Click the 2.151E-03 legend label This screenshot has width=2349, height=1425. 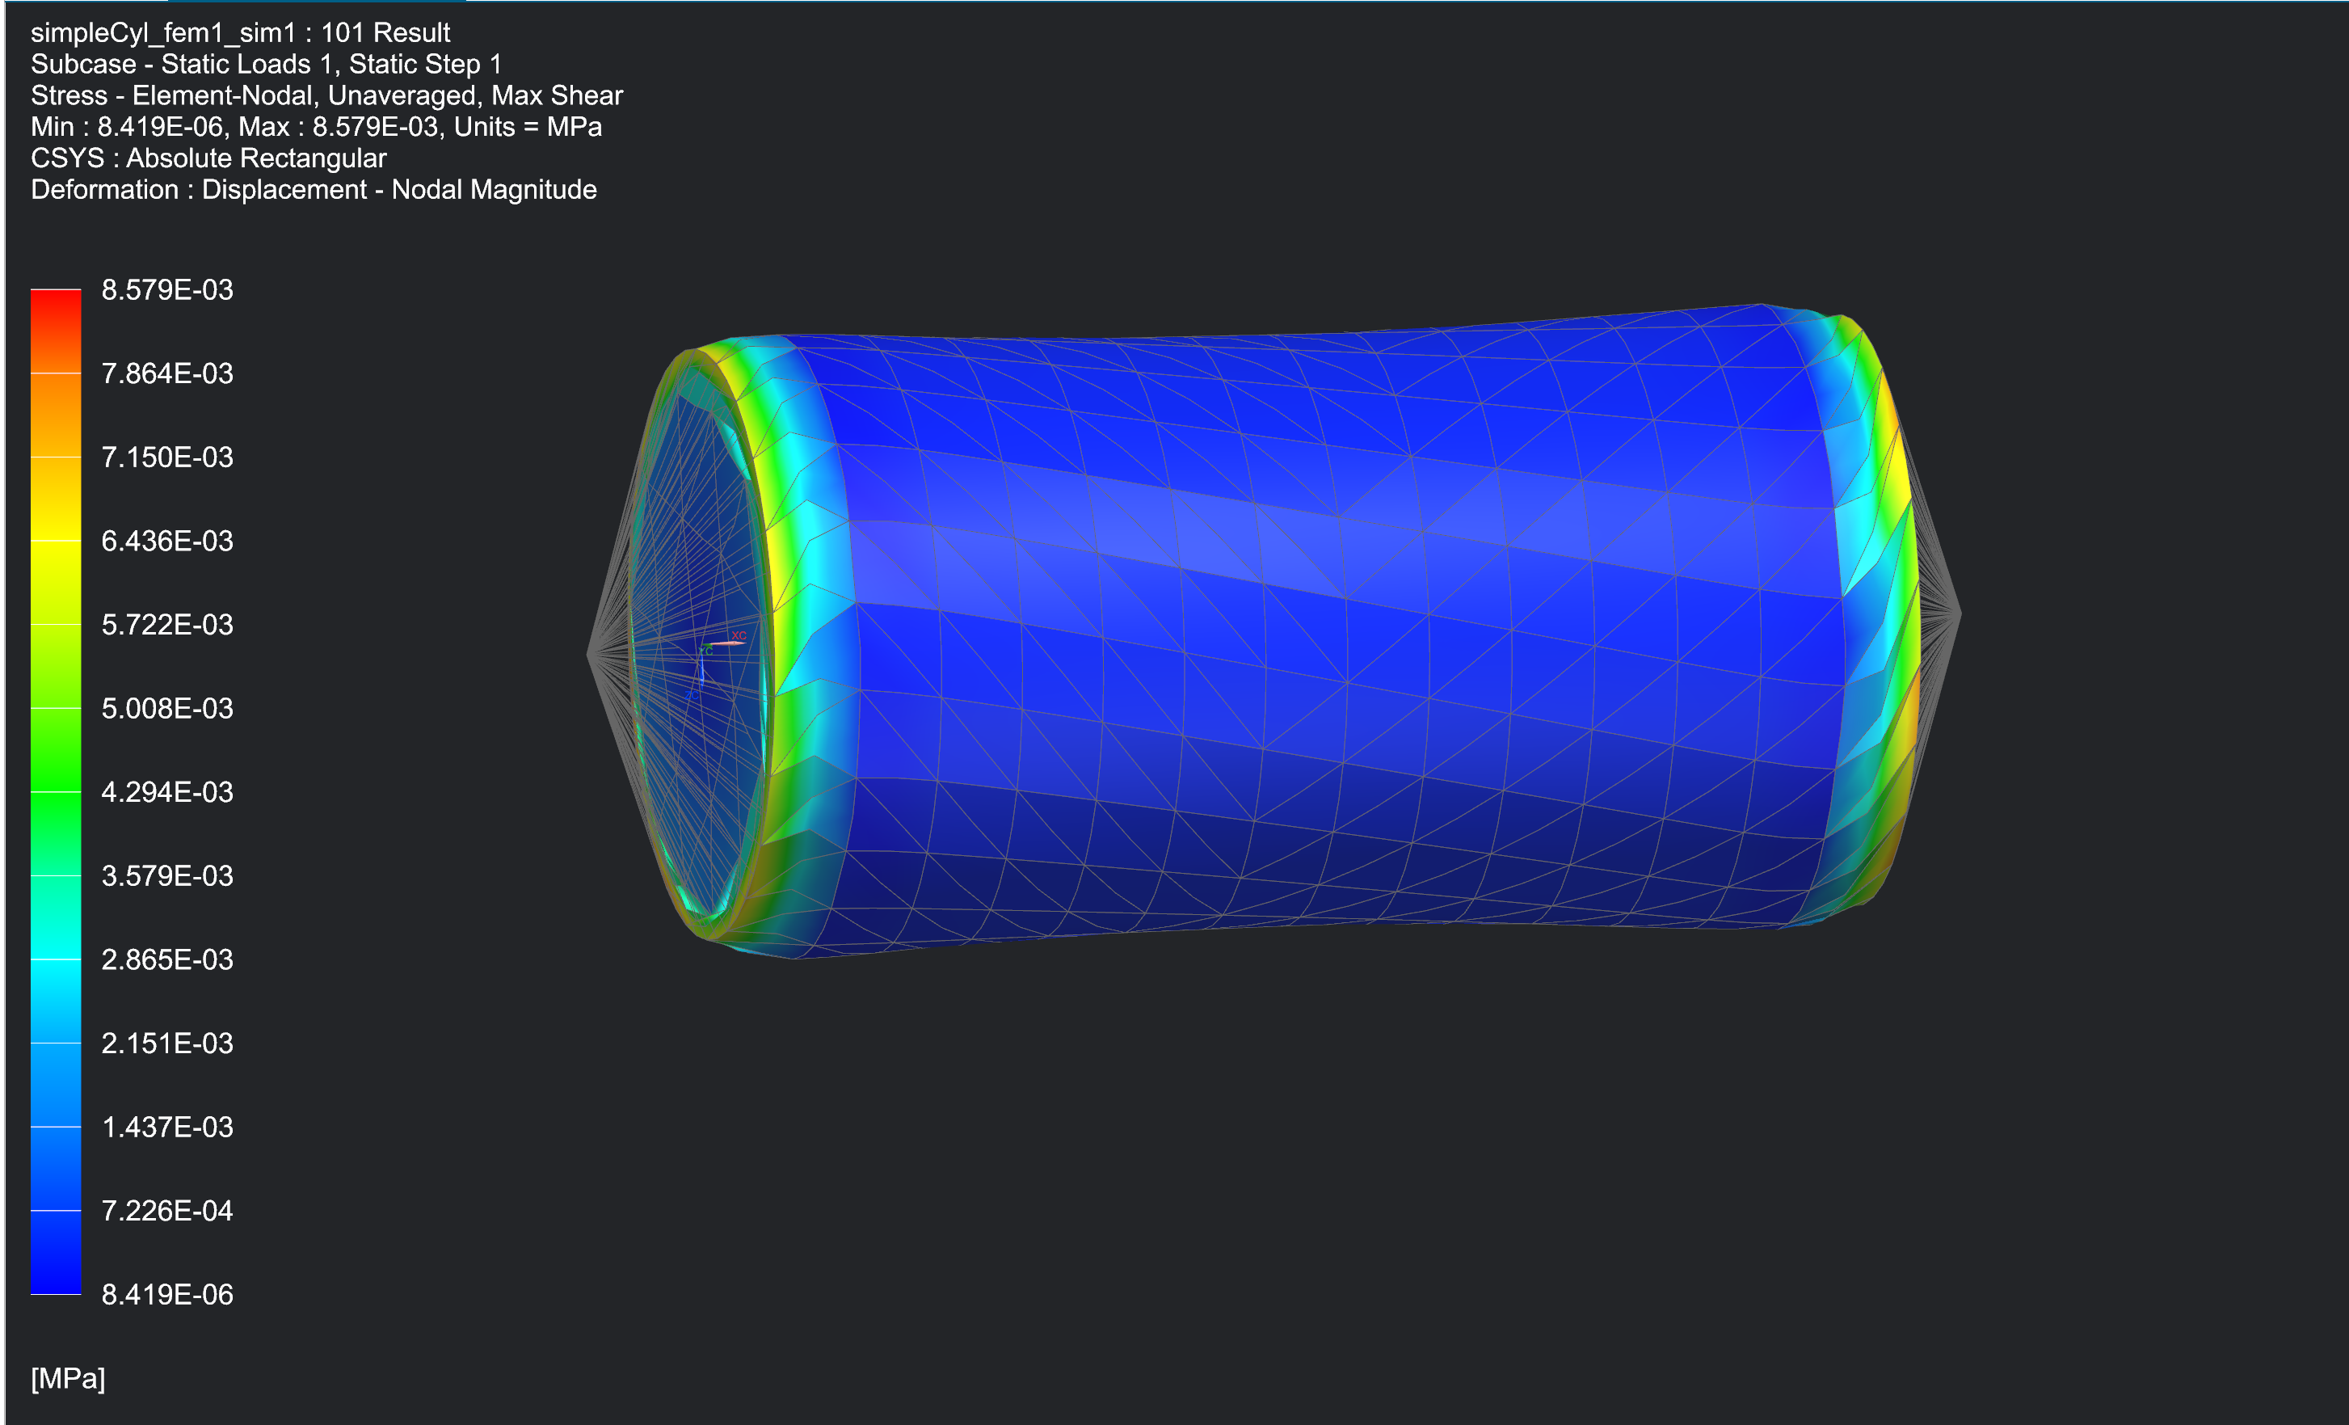[x=166, y=1043]
